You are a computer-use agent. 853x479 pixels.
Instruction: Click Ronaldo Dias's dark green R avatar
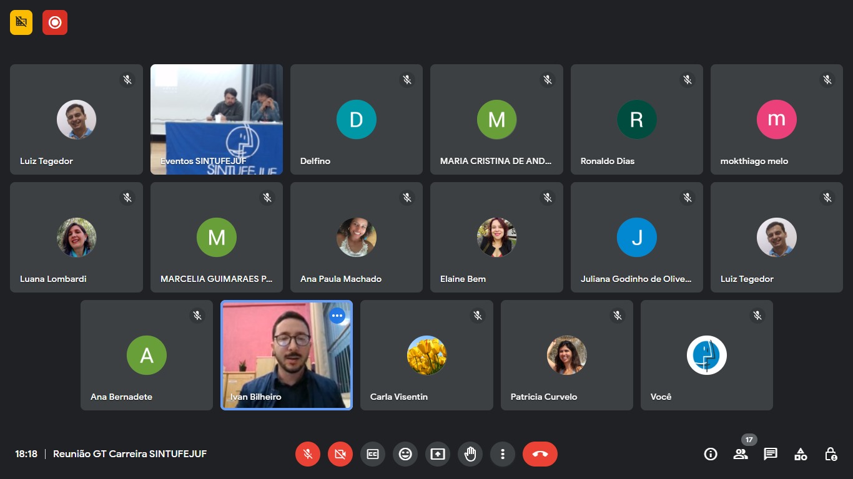point(637,119)
